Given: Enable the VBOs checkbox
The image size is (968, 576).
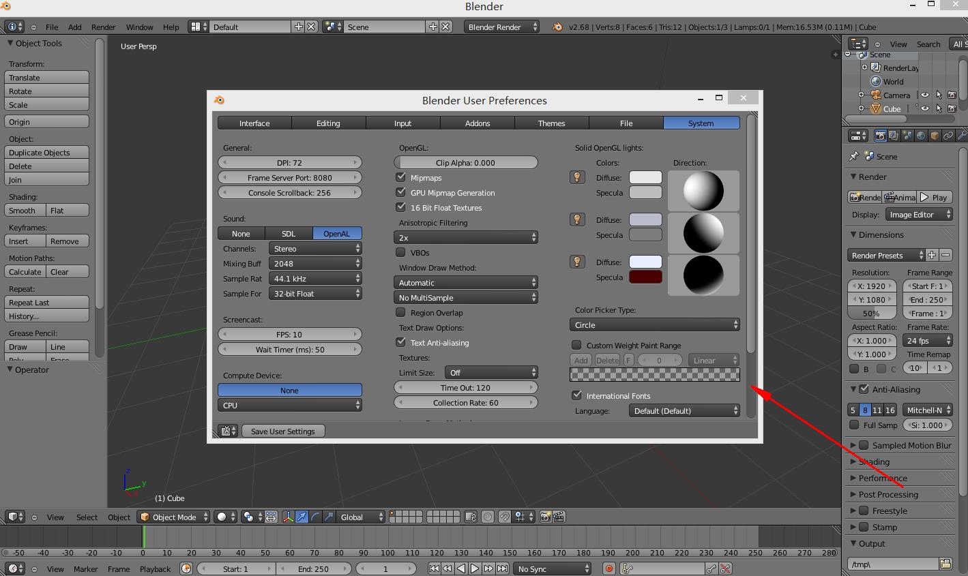Looking at the screenshot, I should coord(401,252).
